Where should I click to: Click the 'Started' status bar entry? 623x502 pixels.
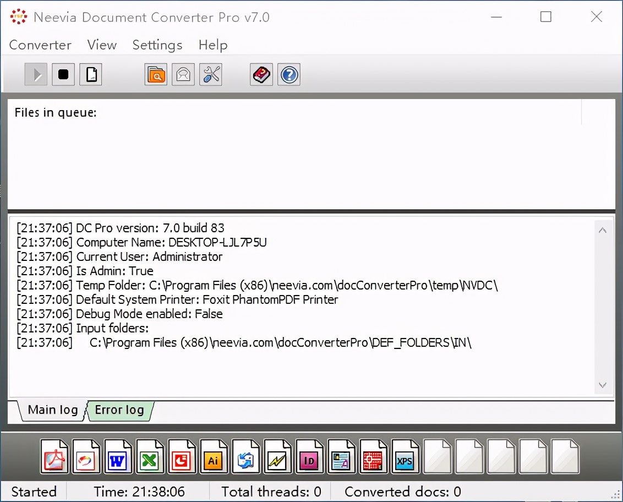34,492
